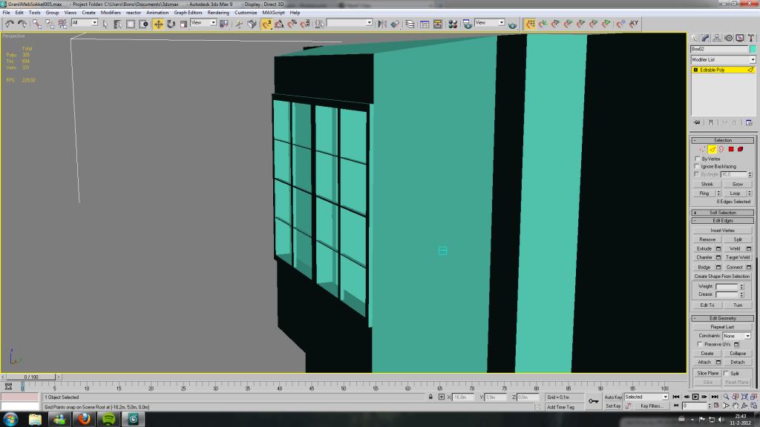Click the Chamfer button
The image size is (760, 427).
point(704,257)
